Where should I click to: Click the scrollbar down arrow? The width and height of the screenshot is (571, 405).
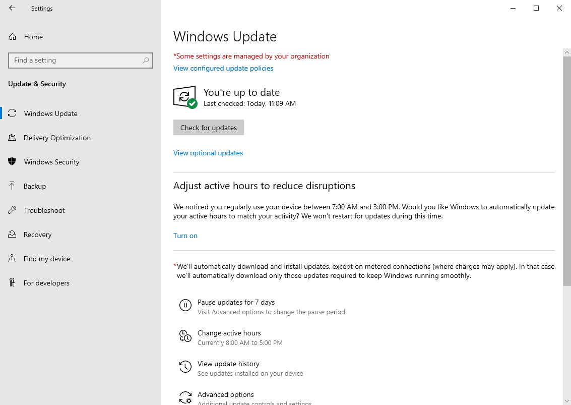[x=566, y=401]
